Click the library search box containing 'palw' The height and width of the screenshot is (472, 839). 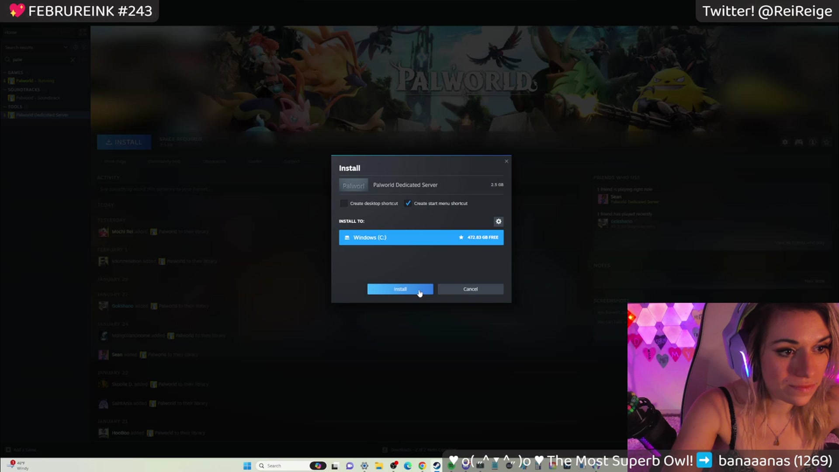pos(39,59)
